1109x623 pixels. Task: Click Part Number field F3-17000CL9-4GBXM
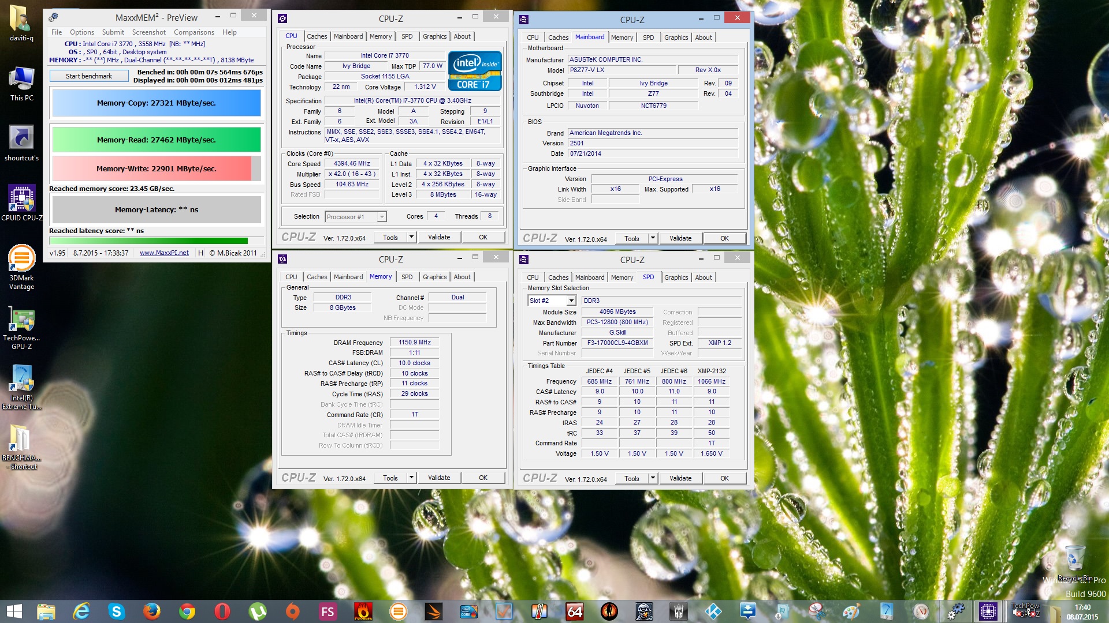tap(617, 343)
